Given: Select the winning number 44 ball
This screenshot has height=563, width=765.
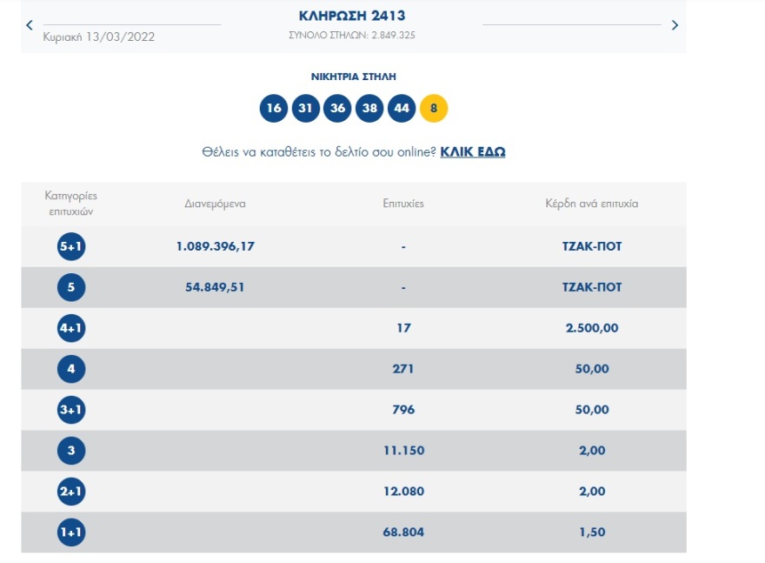Looking at the screenshot, I should (402, 109).
